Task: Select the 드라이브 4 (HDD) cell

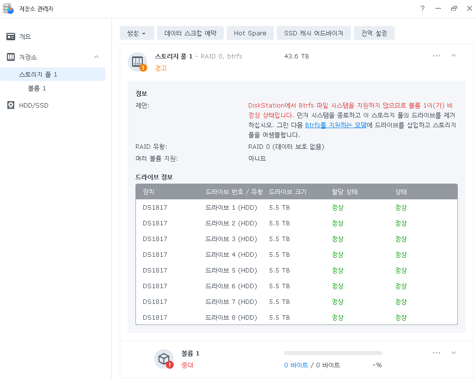Action: tap(231, 255)
